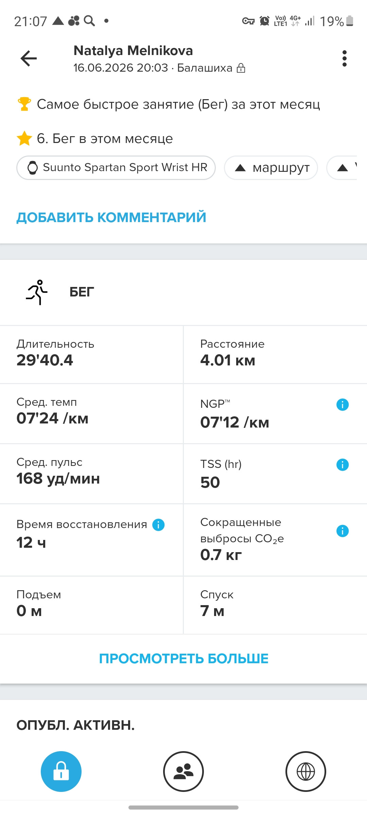The image size is (367, 815).
Task: Open the БЕГ activity type header
Action: click(183, 292)
